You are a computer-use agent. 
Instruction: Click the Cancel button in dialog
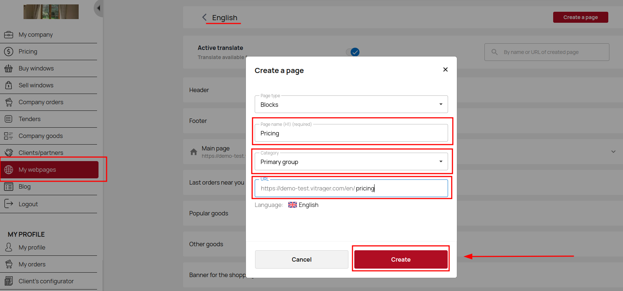coord(301,259)
